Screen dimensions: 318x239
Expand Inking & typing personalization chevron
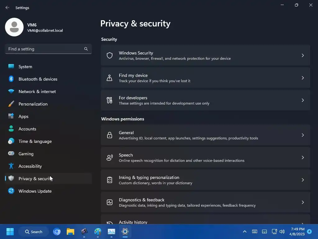point(302,180)
